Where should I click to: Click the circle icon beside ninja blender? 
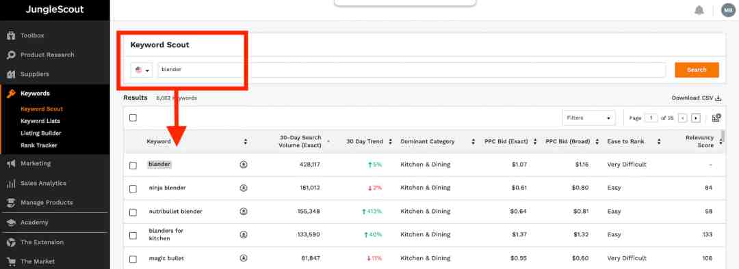pyautogui.click(x=243, y=188)
